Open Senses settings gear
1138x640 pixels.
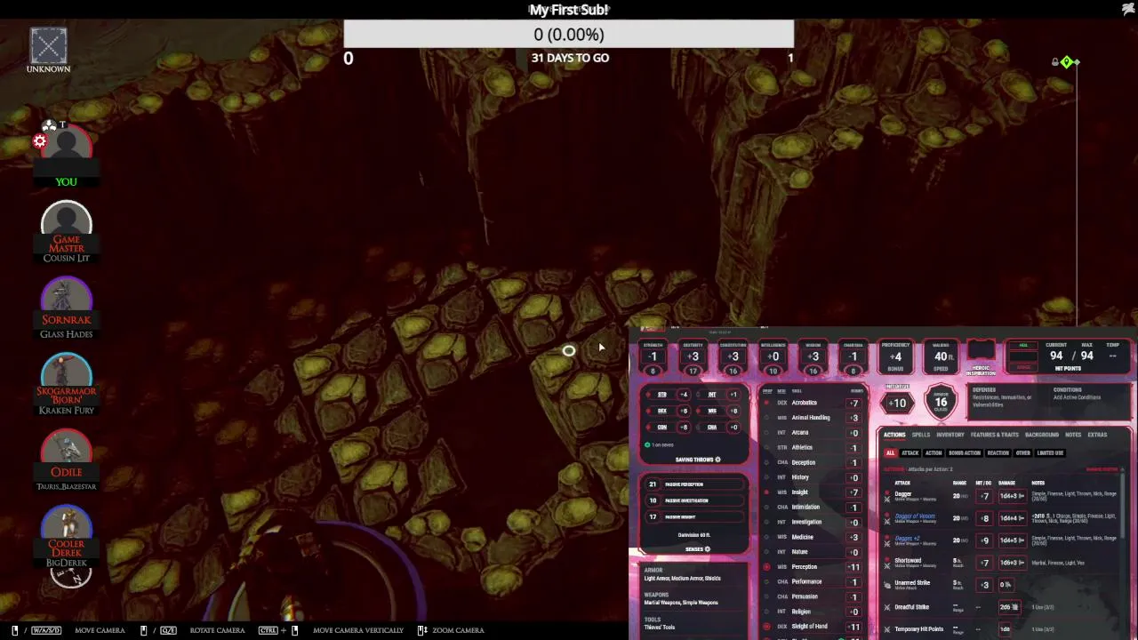point(708,549)
